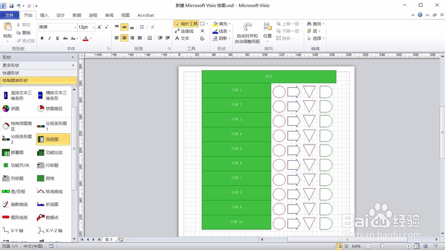Viewport: 445px width, 250px height.
Task: Click the zoom out minus button
Action: point(368,246)
